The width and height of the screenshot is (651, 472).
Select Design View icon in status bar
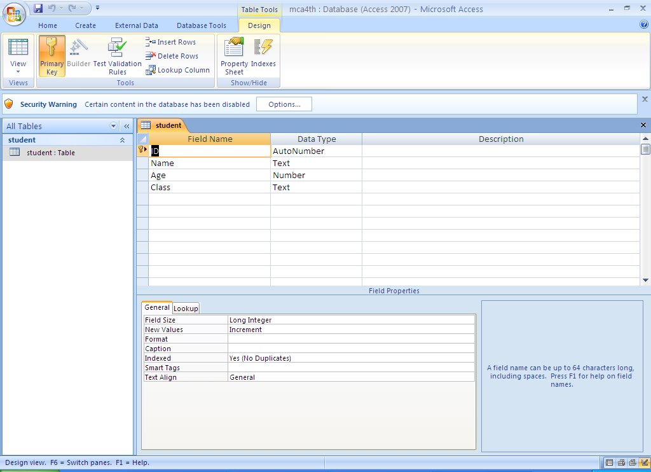pyautogui.click(x=645, y=462)
